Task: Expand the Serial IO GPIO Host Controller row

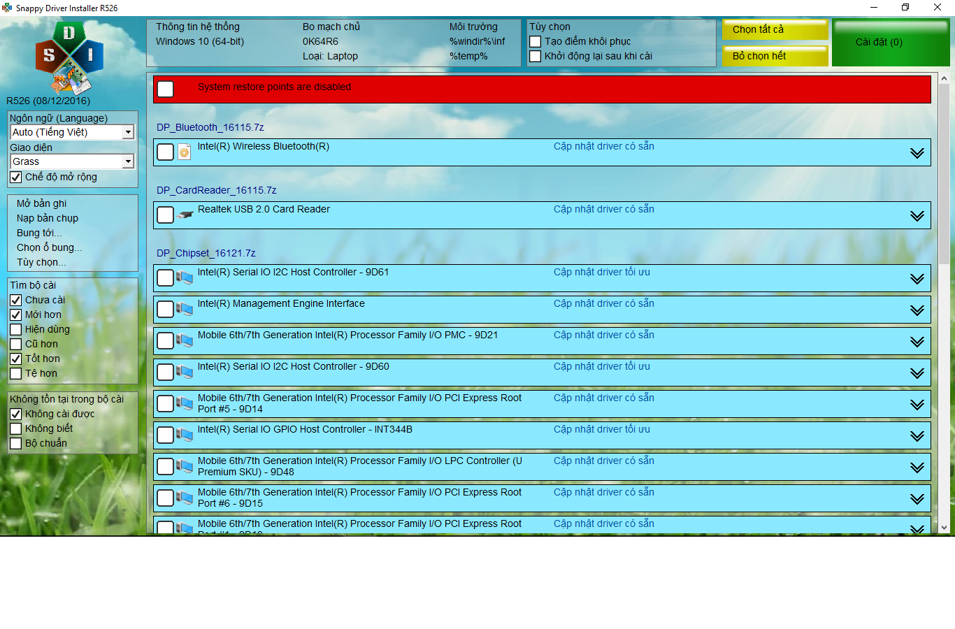Action: click(917, 436)
